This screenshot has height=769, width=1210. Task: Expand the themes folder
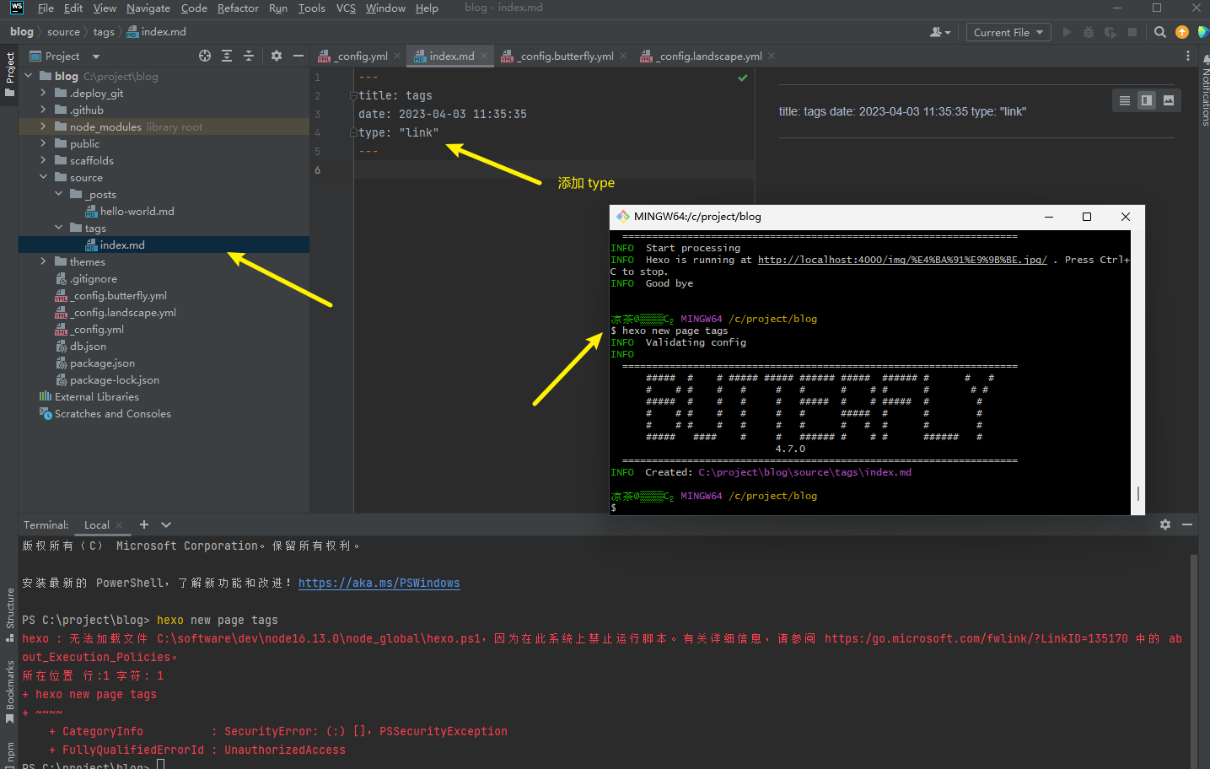43,261
